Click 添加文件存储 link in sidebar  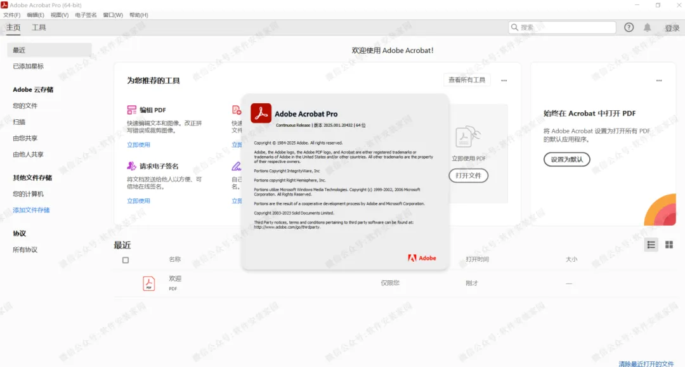pyautogui.click(x=31, y=210)
